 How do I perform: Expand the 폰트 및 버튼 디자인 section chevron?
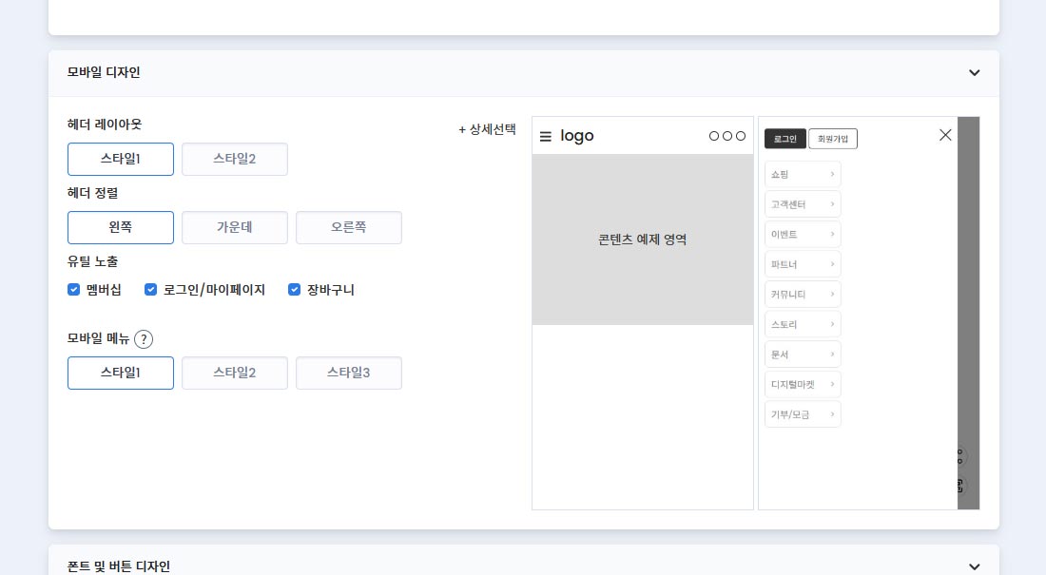(x=974, y=566)
